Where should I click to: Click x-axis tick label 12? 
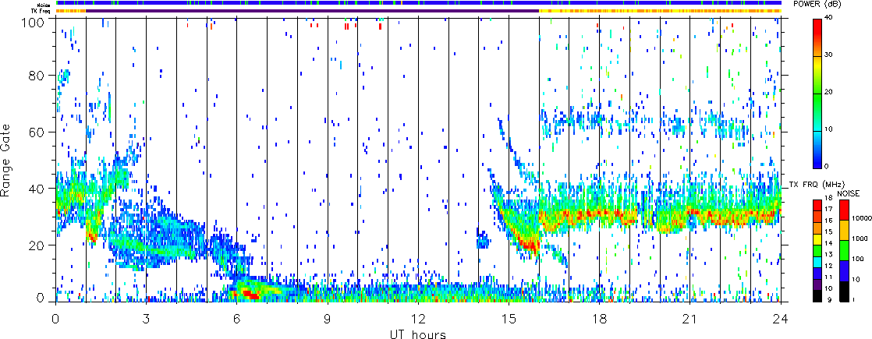click(418, 320)
